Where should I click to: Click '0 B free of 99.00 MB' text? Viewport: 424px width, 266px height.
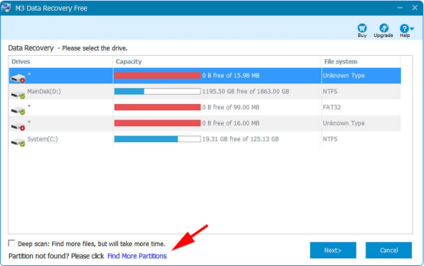point(230,107)
